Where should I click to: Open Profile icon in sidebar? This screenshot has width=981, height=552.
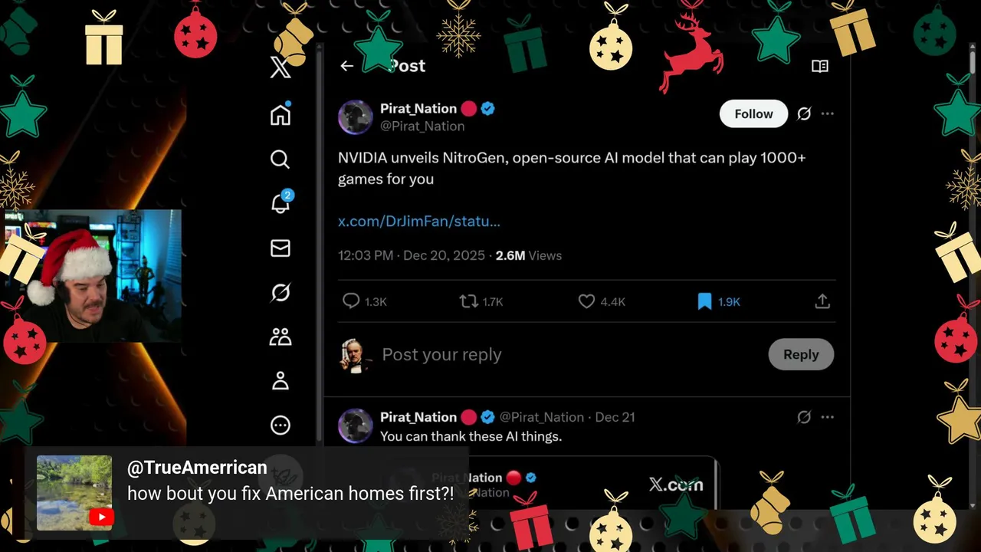(x=281, y=381)
